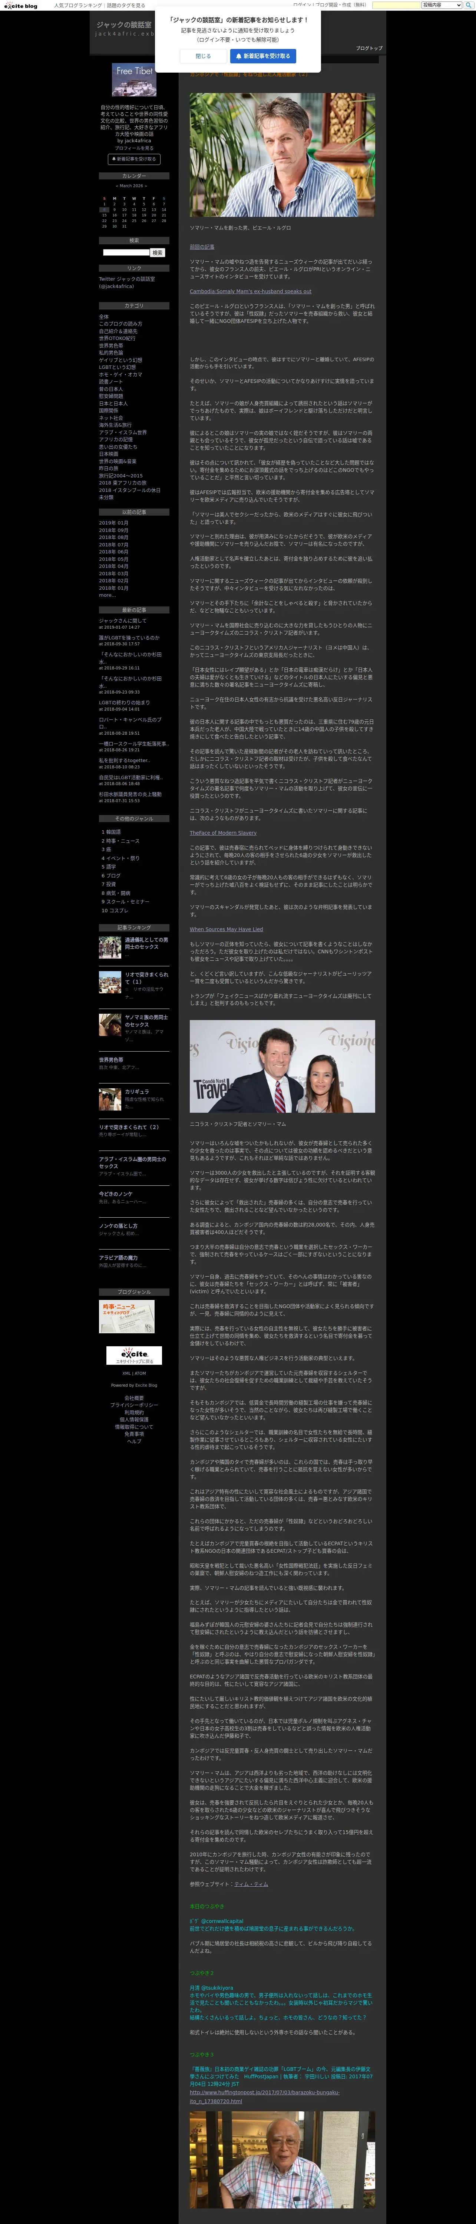476x2224 pixels.
Task: Dismiss popup with the 閉じる button
Action: (x=203, y=56)
